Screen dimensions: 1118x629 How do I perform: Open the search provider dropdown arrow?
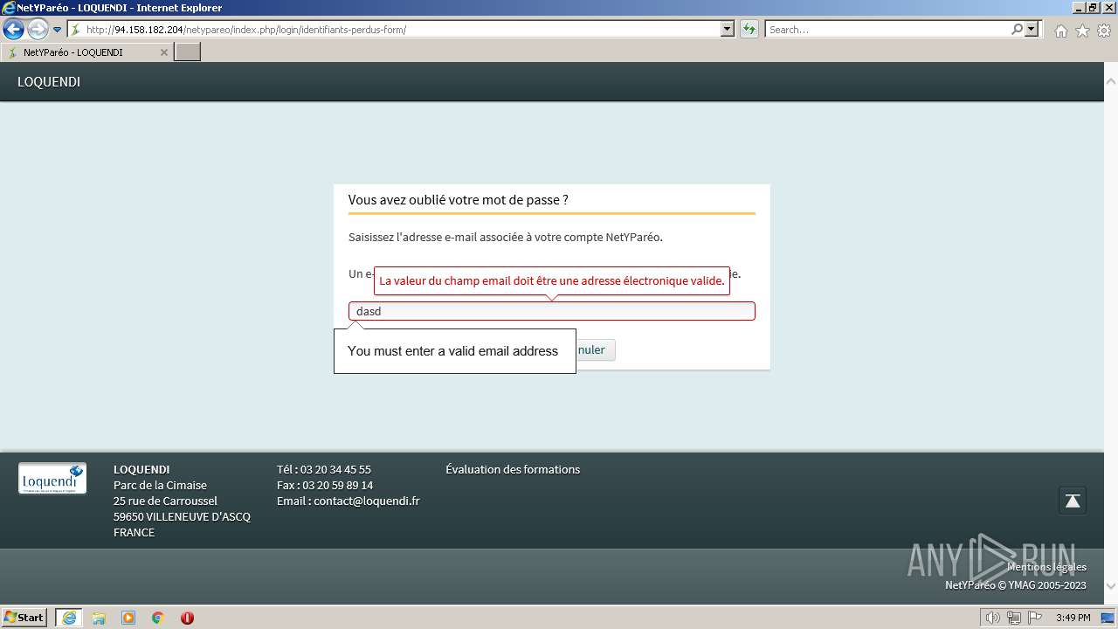click(1032, 30)
